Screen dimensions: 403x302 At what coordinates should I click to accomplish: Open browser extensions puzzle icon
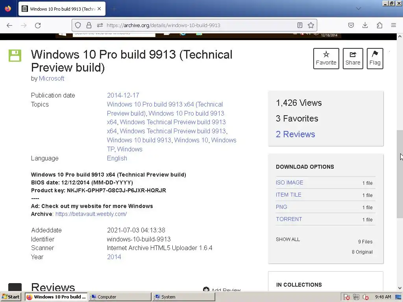379,25
